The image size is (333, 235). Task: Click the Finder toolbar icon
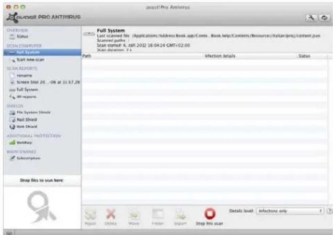(157, 217)
